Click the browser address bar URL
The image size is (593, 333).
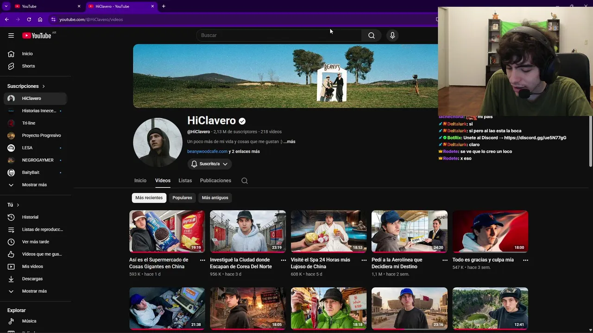(x=91, y=19)
